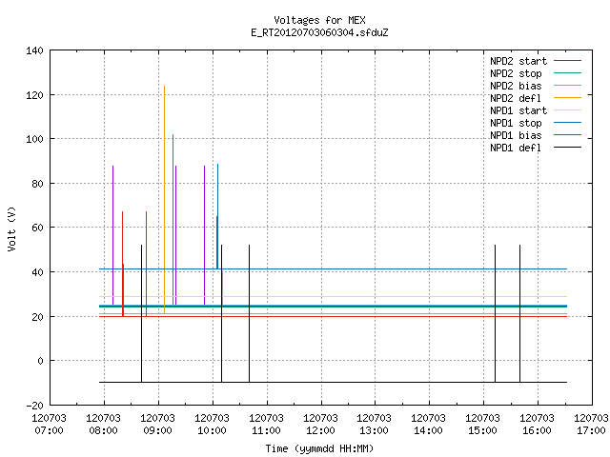
Task: Click the green NPD2 stop legend line
Action: coord(567,73)
